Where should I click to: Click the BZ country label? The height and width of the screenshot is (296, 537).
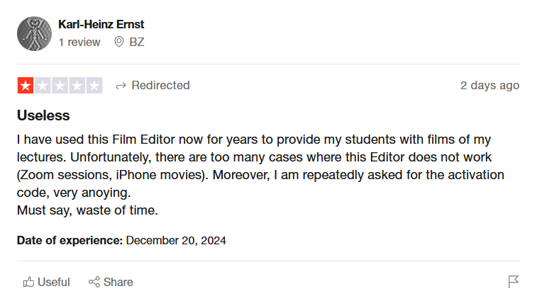(136, 42)
